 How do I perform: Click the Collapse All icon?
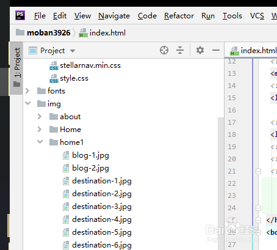coord(180,50)
